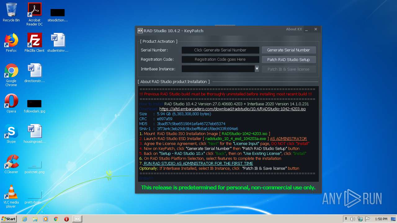Open the media player taskbar icon

pos(46,219)
